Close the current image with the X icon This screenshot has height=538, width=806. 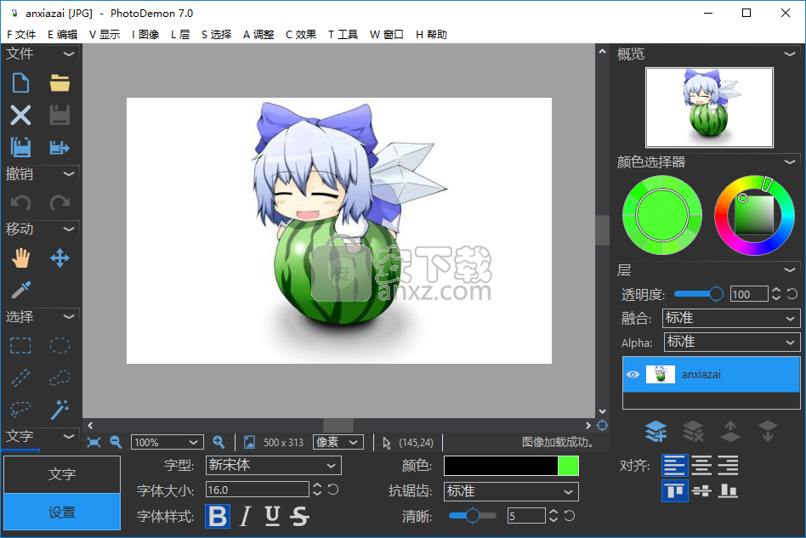(x=20, y=115)
